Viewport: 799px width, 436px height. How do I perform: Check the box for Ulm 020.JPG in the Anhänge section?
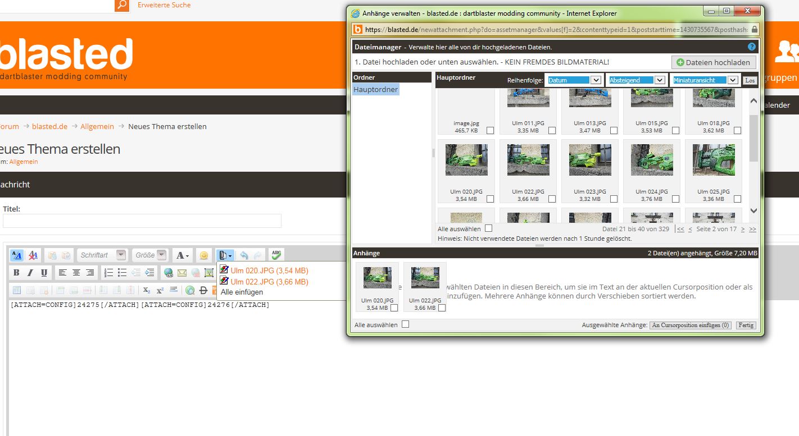coord(394,308)
